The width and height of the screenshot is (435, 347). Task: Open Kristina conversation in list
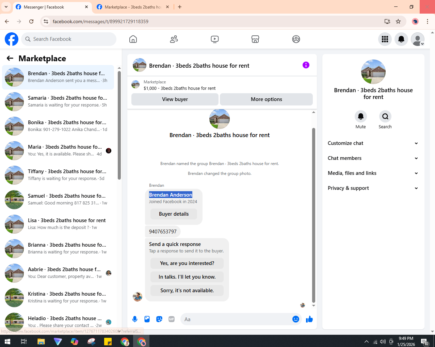[58, 298]
